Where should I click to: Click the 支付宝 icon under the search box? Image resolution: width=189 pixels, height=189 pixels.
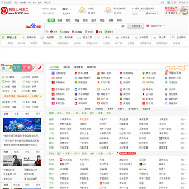point(86,32)
